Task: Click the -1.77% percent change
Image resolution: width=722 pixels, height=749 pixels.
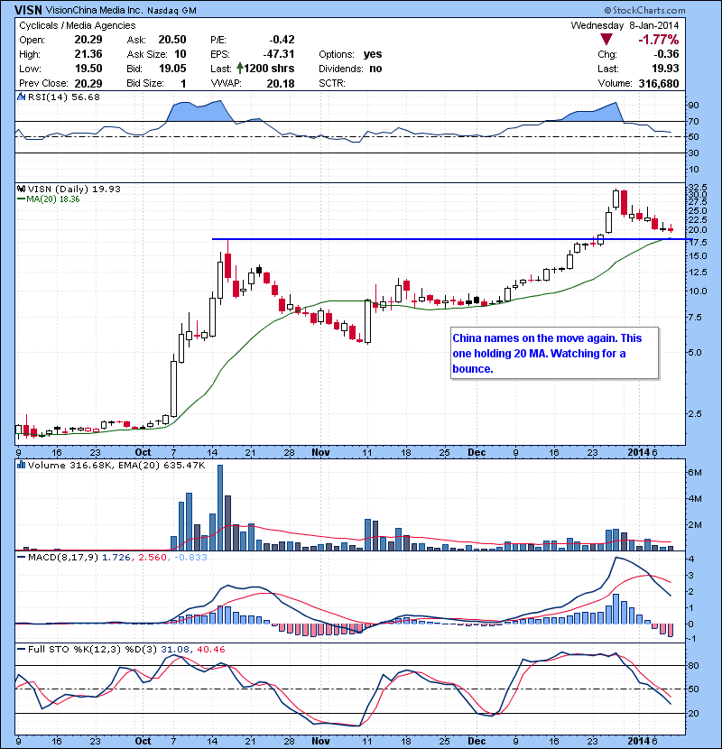Action: [659, 39]
